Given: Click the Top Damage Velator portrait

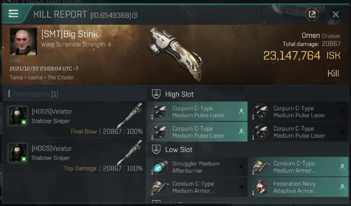Looking at the screenshot, I should click(x=17, y=153).
